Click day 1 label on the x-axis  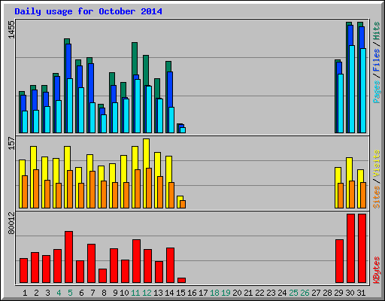[25, 293]
